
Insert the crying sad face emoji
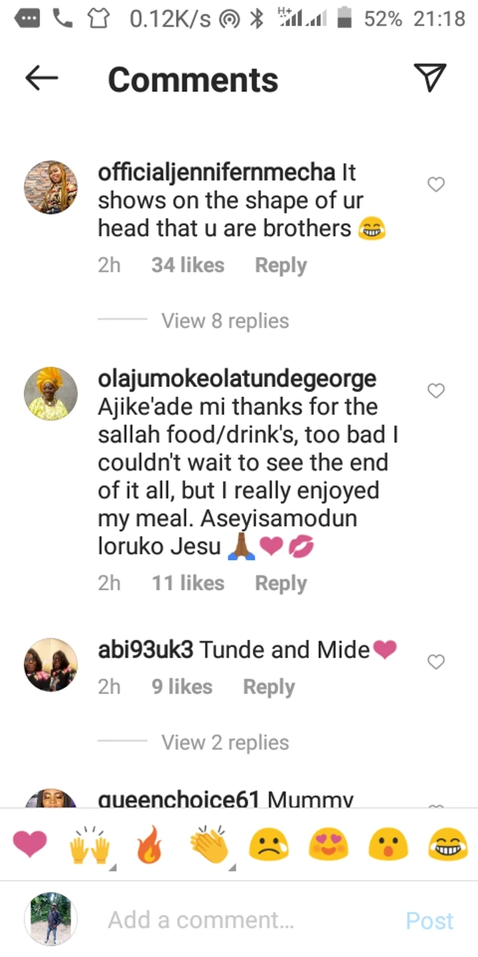pyautogui.click(x=268, y=846)
